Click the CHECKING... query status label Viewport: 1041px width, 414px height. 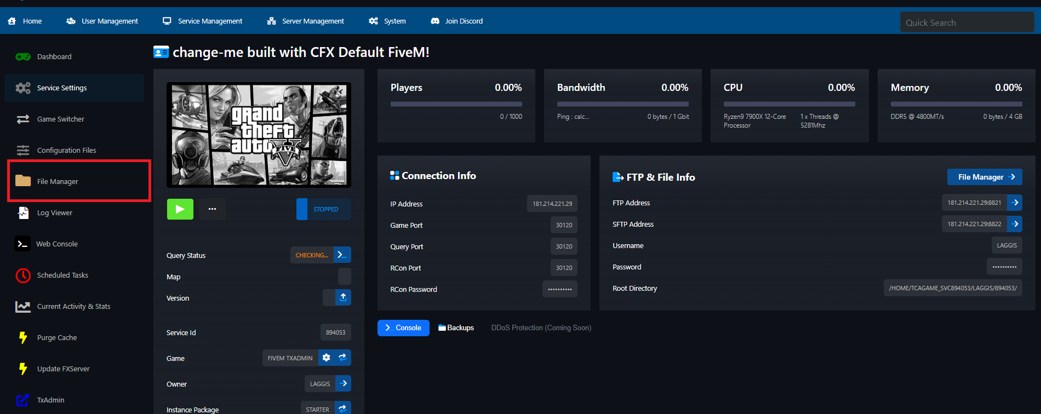pos(312,255)
